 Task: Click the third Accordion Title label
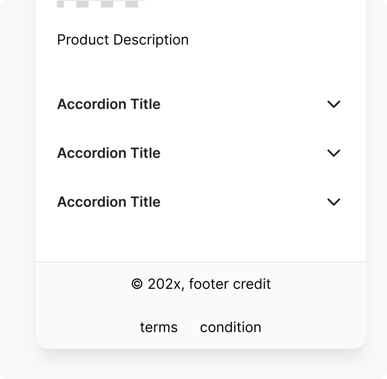click(x=109, y=202)
